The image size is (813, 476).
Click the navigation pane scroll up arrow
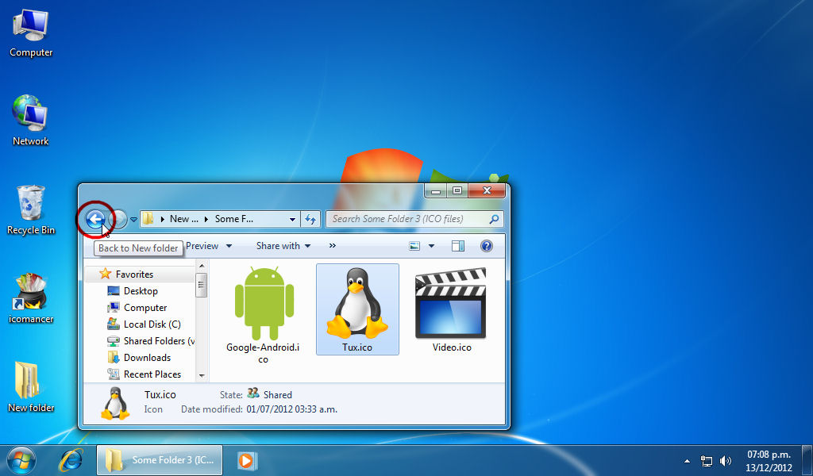[x=202, y=267]
